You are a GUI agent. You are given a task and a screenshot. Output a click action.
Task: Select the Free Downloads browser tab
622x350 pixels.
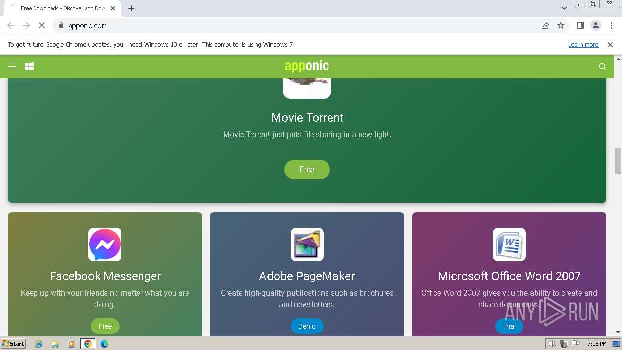62,8
